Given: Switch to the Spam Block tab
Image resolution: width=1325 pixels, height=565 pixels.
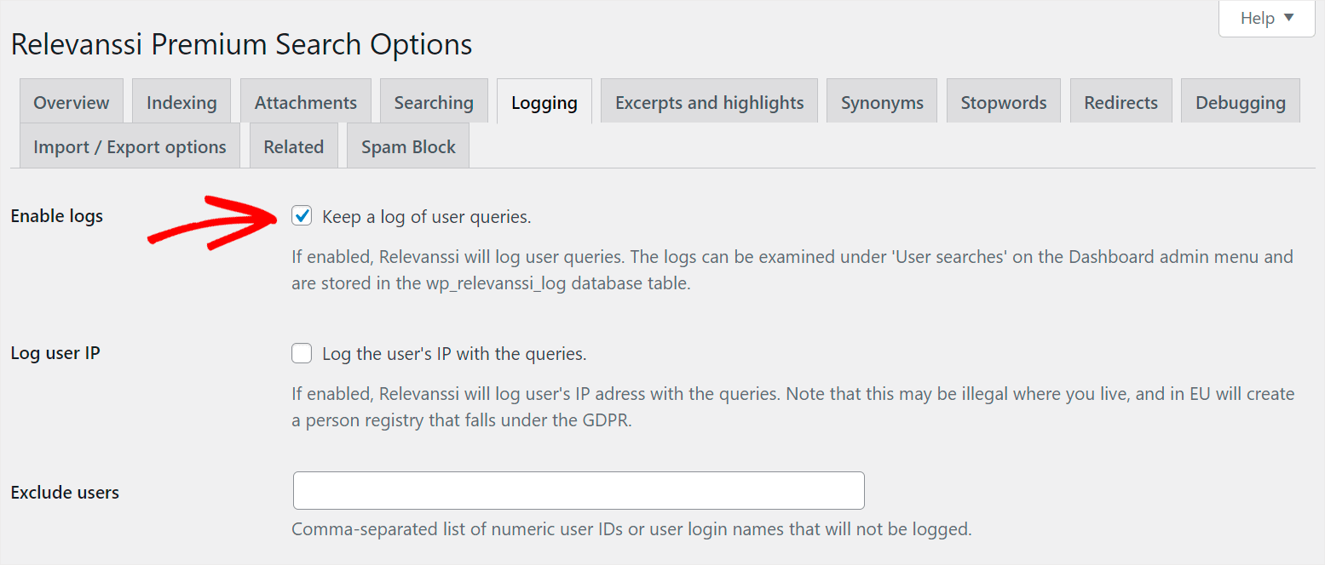Looking at the screenshot, I should pyautogui.click(x=407, y=146).
